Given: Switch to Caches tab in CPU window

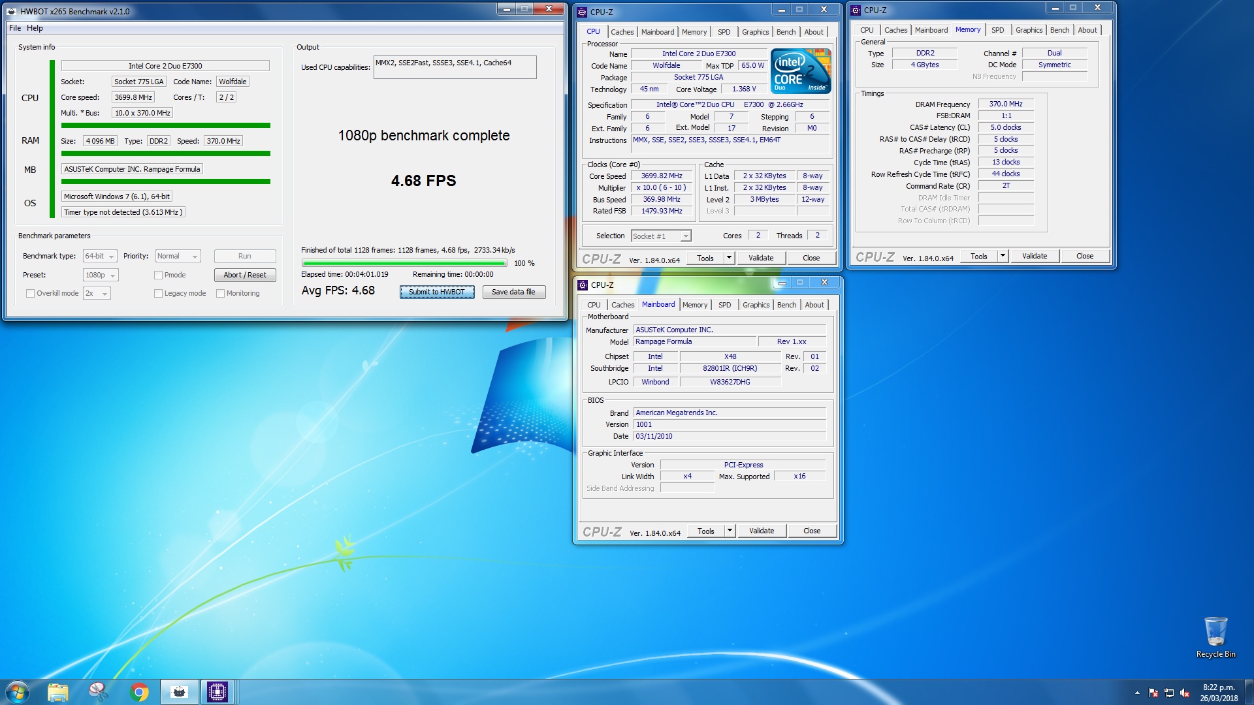Looking at the screenshot, I should [622, 32].
